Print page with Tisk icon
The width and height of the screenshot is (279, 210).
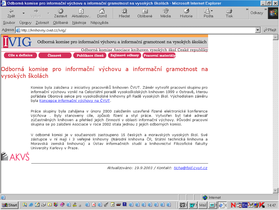(x=229, y=11)
